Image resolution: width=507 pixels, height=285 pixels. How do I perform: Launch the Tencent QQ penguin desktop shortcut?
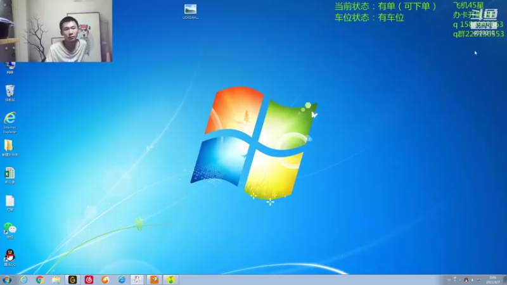[10, 258]
